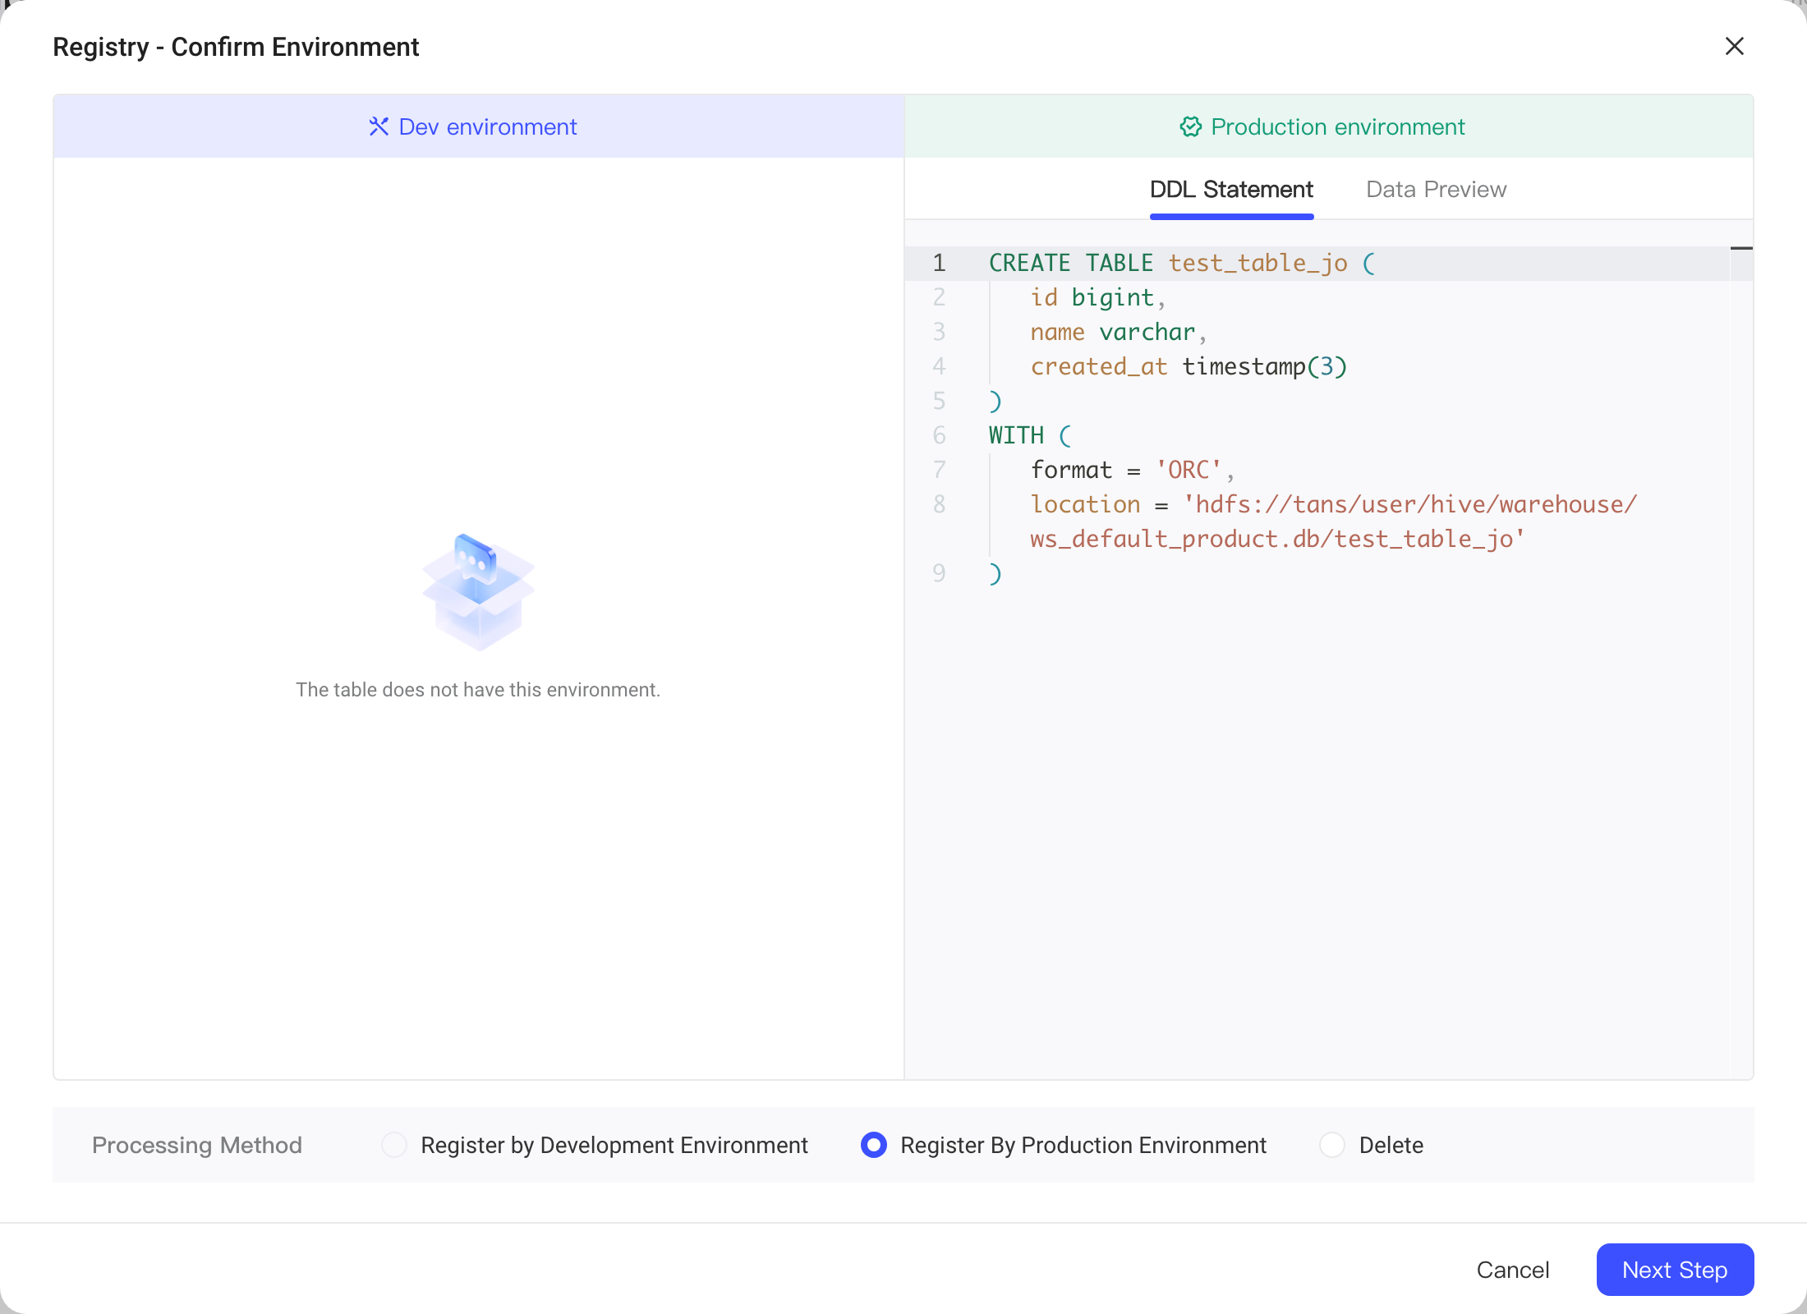Click the 'created_at timestamp(3)' line
The width and height of the screenshot is (1807, 1314).
1189,367
